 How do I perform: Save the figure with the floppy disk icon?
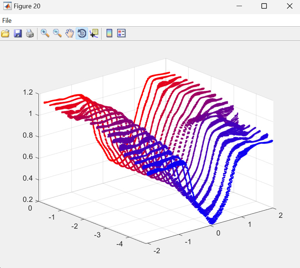point(18,34)
